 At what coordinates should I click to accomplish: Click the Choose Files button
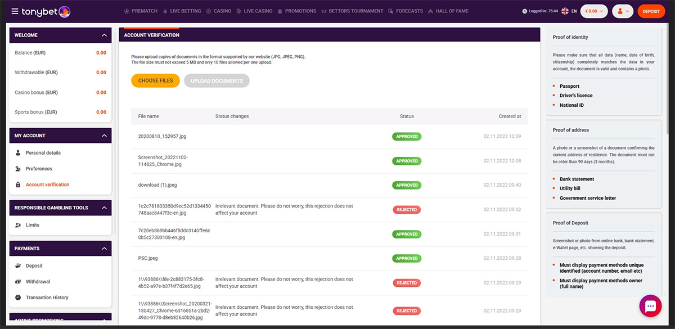[x=155, y=81]
